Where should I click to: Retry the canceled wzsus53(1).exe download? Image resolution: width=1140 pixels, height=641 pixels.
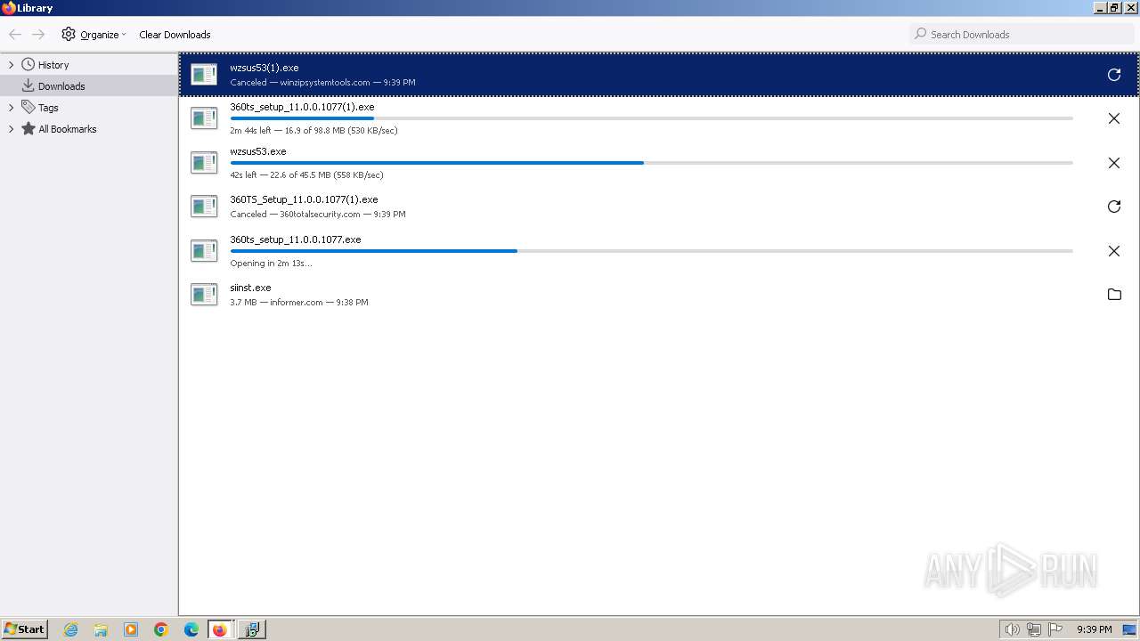(x=1113, y=75)
